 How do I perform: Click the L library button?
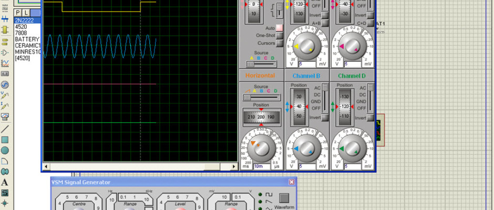[26, 12]
